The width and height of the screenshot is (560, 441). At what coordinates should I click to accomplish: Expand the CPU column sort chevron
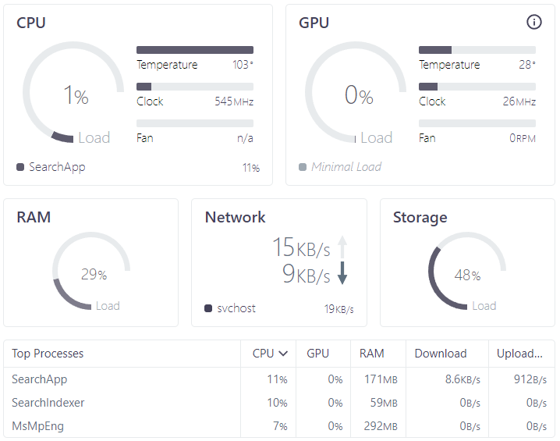click(283, 354)
